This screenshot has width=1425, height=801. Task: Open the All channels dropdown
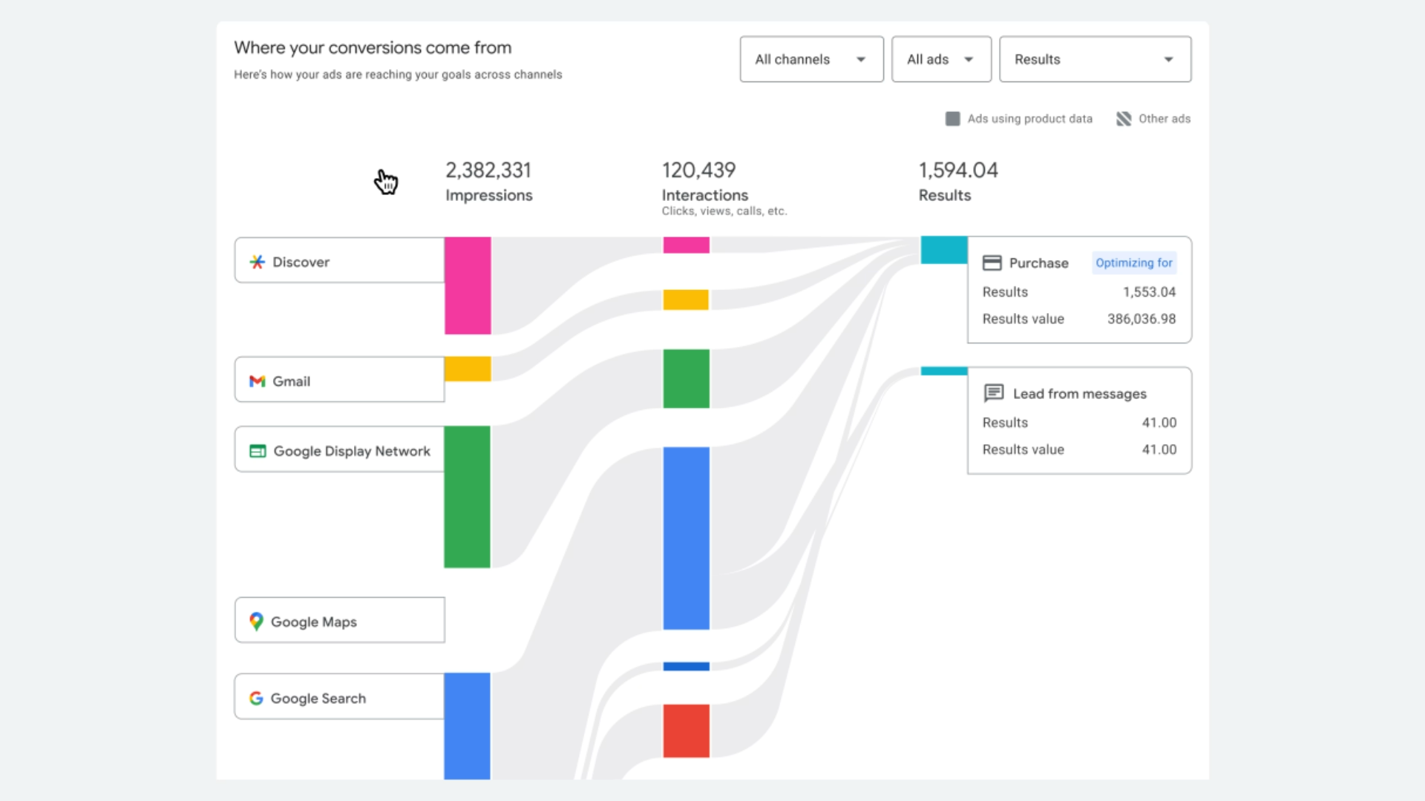pyautogui.click(x=811, y=59)
